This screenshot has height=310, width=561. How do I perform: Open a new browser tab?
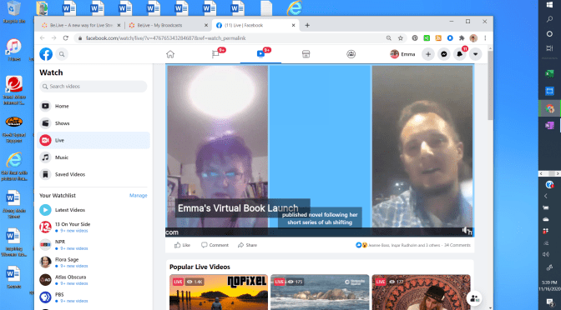(x=307, y=25)
